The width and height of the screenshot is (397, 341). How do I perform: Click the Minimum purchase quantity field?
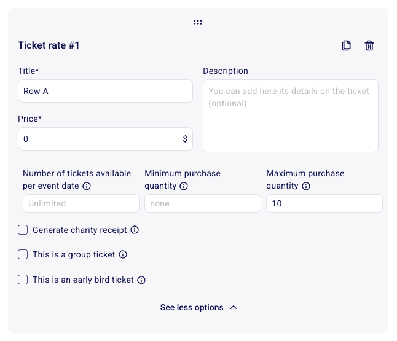pyautogui.click(x=203, y=203)
